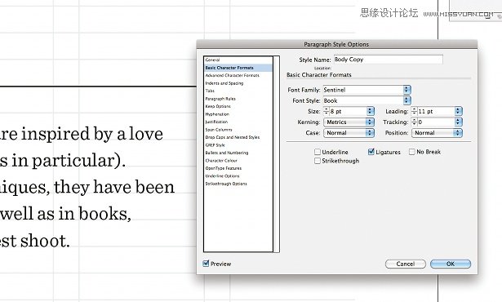This screenshot has width=502, height=302.
Task: Open Character Colour category
Action: point(221,161)
